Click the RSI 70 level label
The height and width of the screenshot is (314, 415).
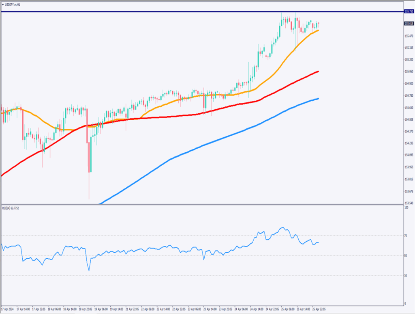point(406,236)
